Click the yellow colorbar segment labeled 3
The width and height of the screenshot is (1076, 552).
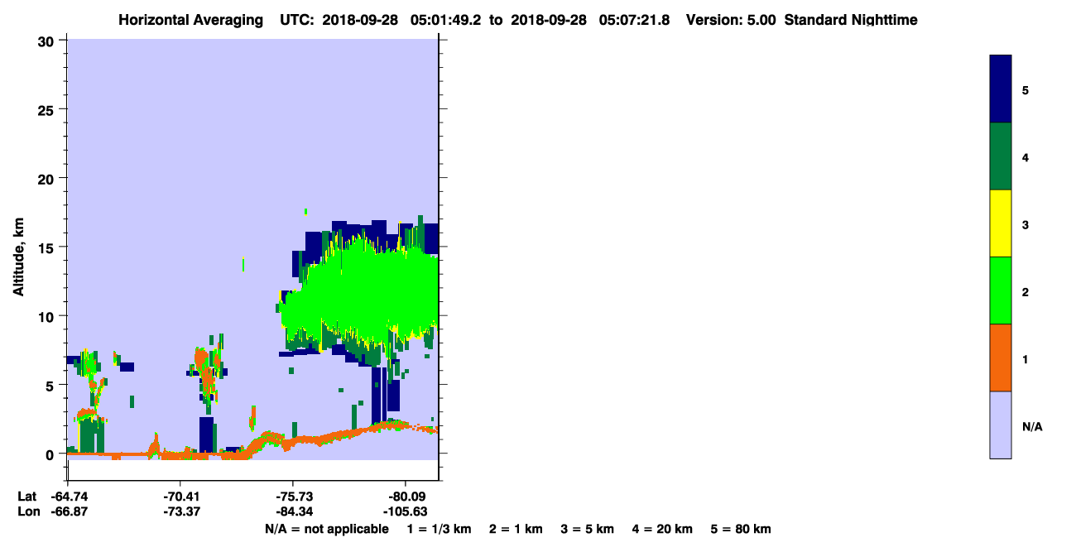(1001, 223)
